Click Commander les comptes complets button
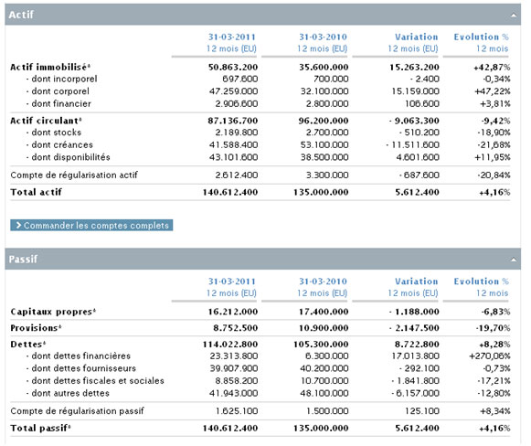This screenshot has width=531, height=446. click(x=91, y=225)
